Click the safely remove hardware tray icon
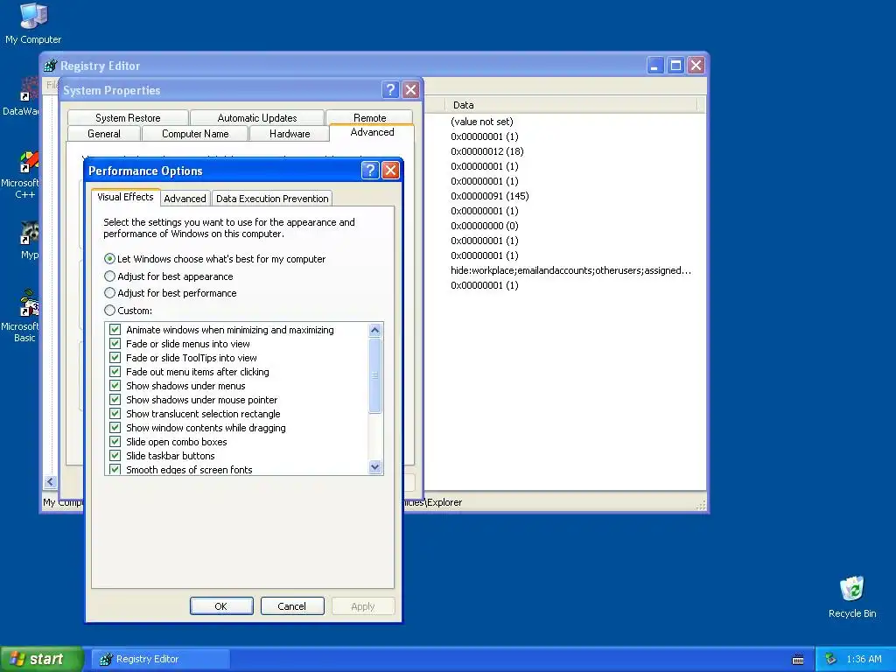This screenshot has height=672, width=896. pyautogui.click(x=830, y=659)
